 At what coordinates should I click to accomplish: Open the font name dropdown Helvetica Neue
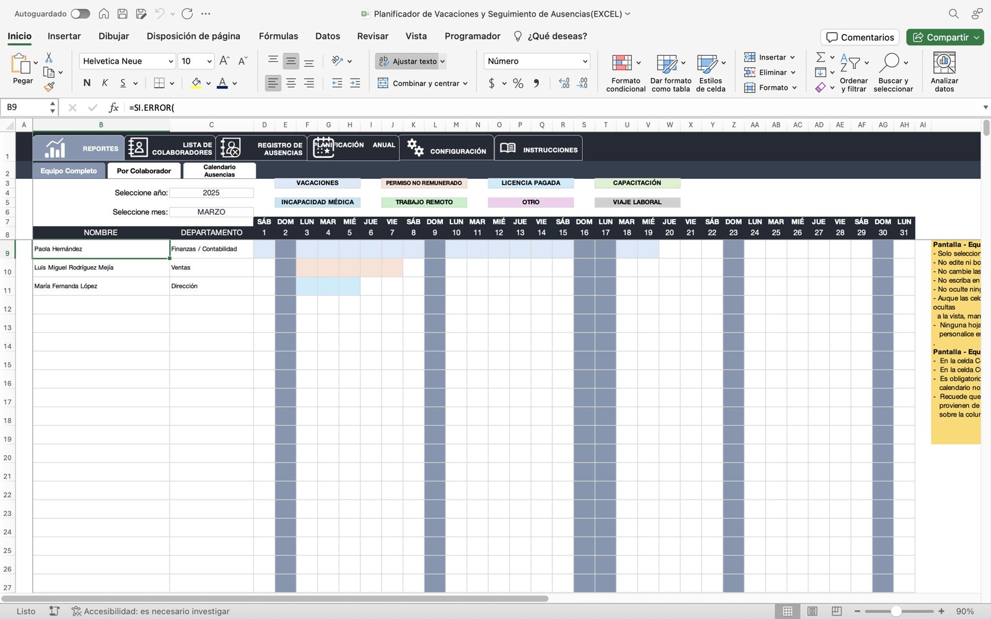171,61
